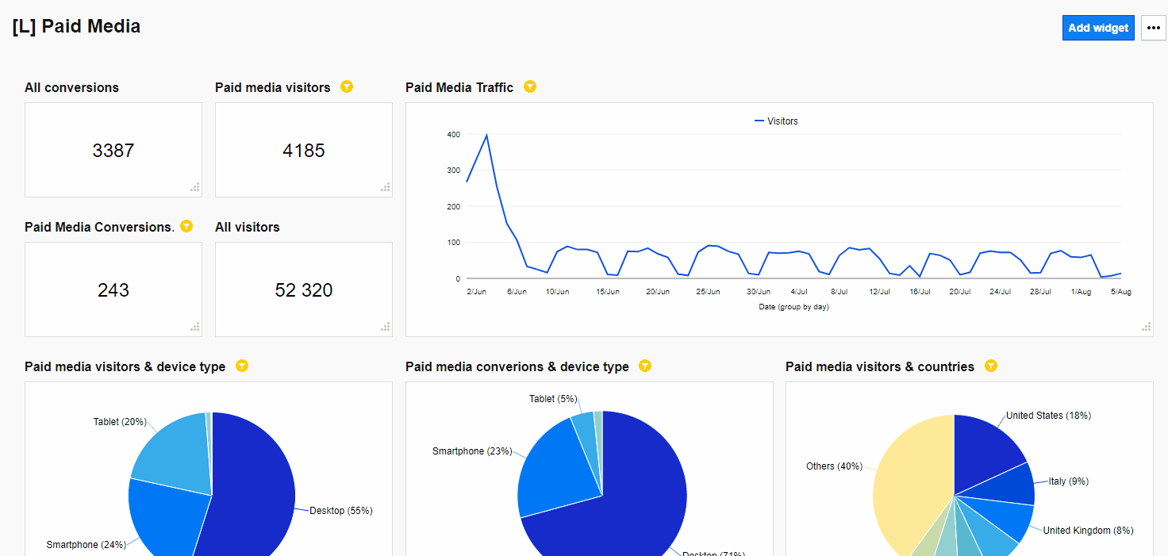Click filter icon next to Paid media visitors

click(347, 86)
